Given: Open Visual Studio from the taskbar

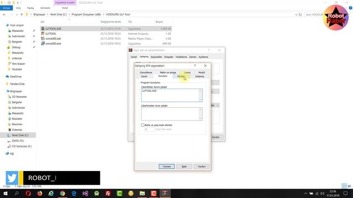Looking at the screenshot, I should point(85,193).
